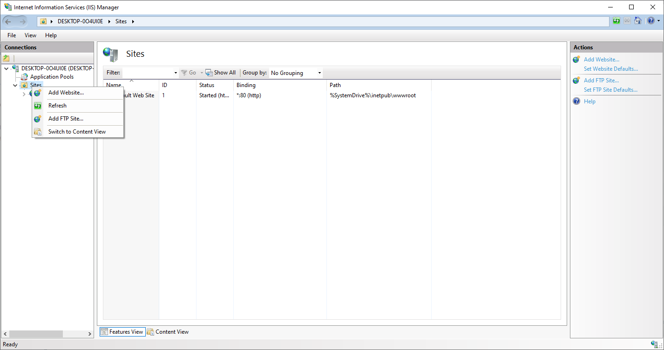Go back with the Back arrow button
The height and width of the screenshot is (350, 664).
point(8,21)
